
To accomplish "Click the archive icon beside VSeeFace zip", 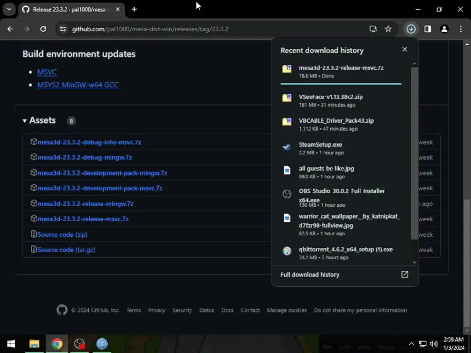I will point(287,98).
